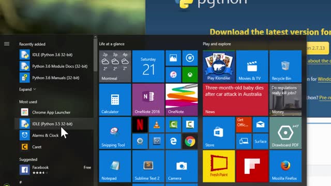Launch the Google Chrome tile
331x186 pixels.
190,141
